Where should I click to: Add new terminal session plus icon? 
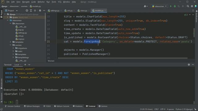pyautogui.click(x=25, y=65)
